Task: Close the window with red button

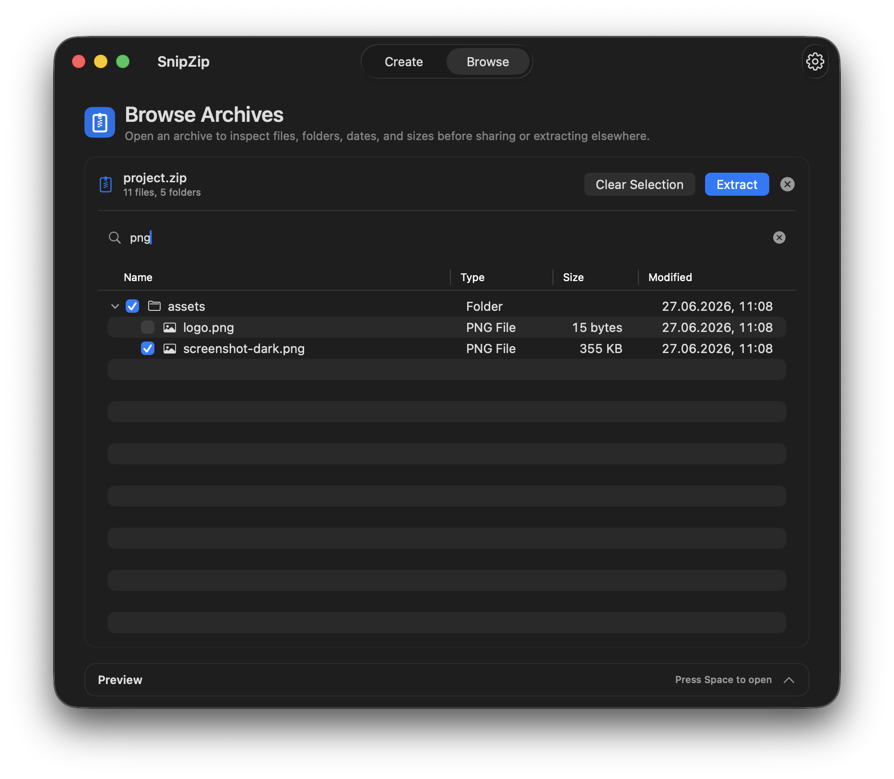Action: point(79,61)
